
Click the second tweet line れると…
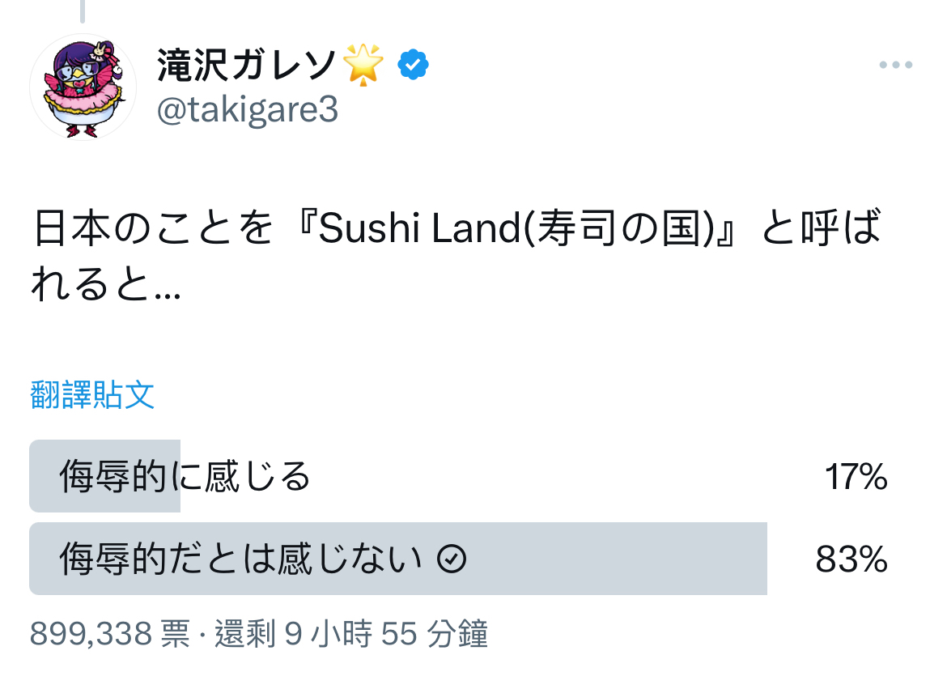pos(106,284)
